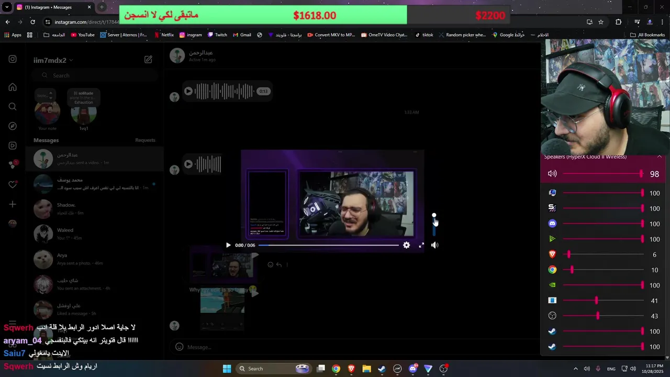Screen dimensions: 670x377
Task: Mute the video player speaker icon
Action: tap(434, 245)
